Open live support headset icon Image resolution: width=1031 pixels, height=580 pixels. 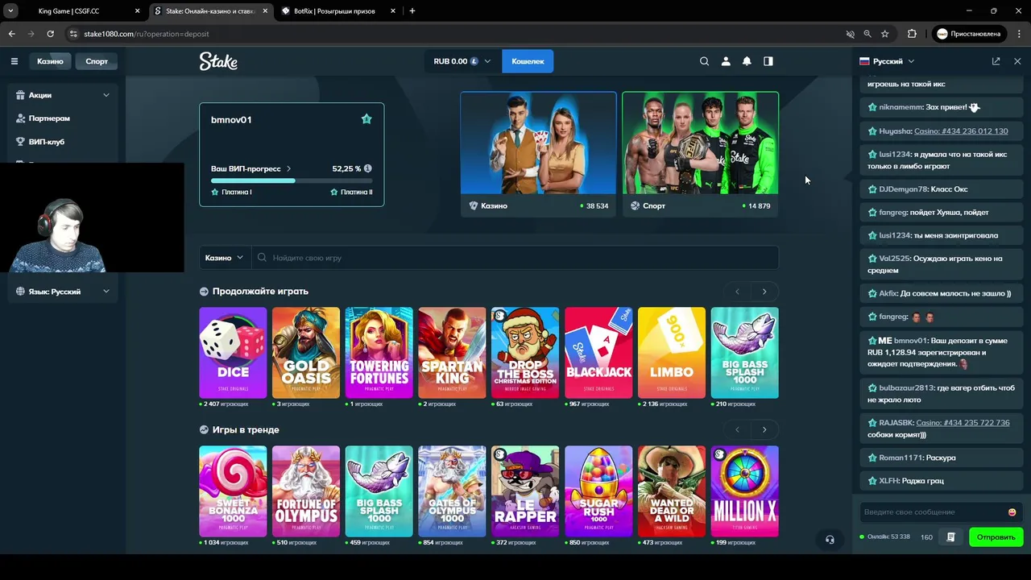830,540
